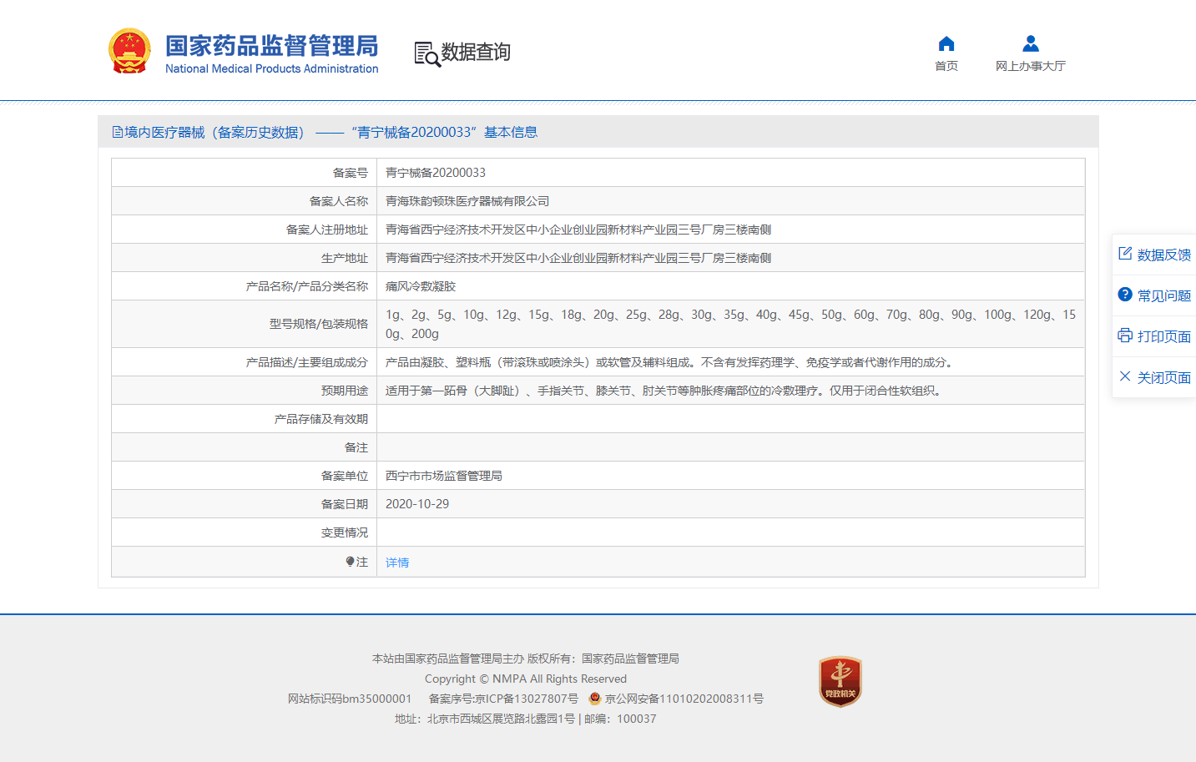Click the 数据反馈 edit icon
The height and width of the screenshot is (762, 1196).
pyautogui.click(x=1125, y=254)
